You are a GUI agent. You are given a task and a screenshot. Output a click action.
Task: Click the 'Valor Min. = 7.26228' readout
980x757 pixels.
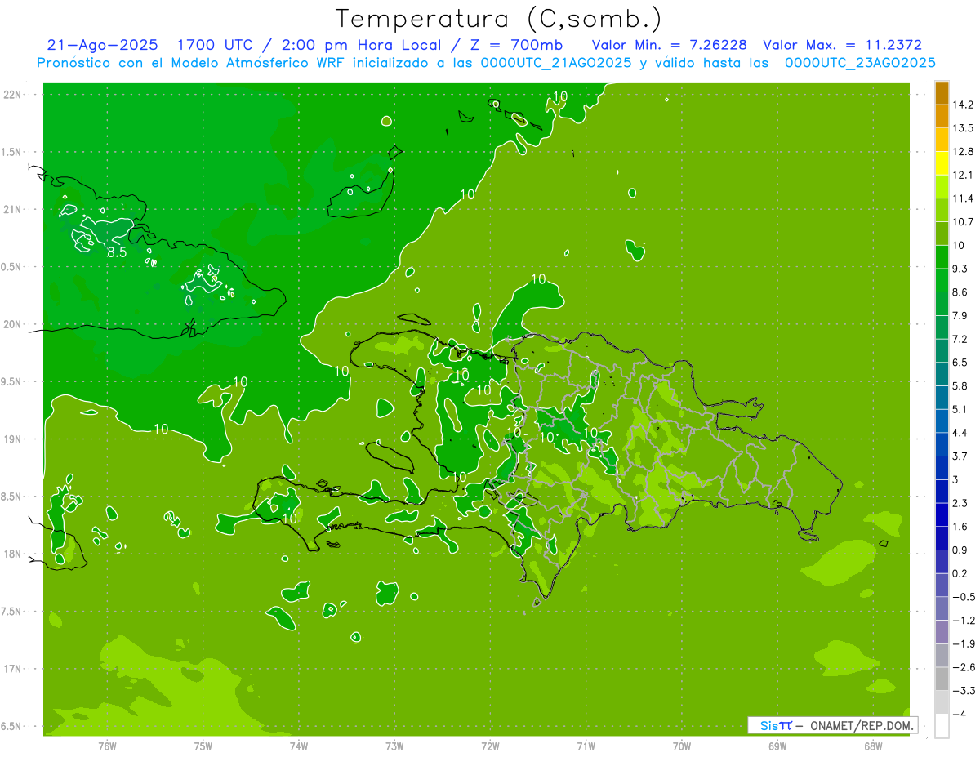click(669, 45)
